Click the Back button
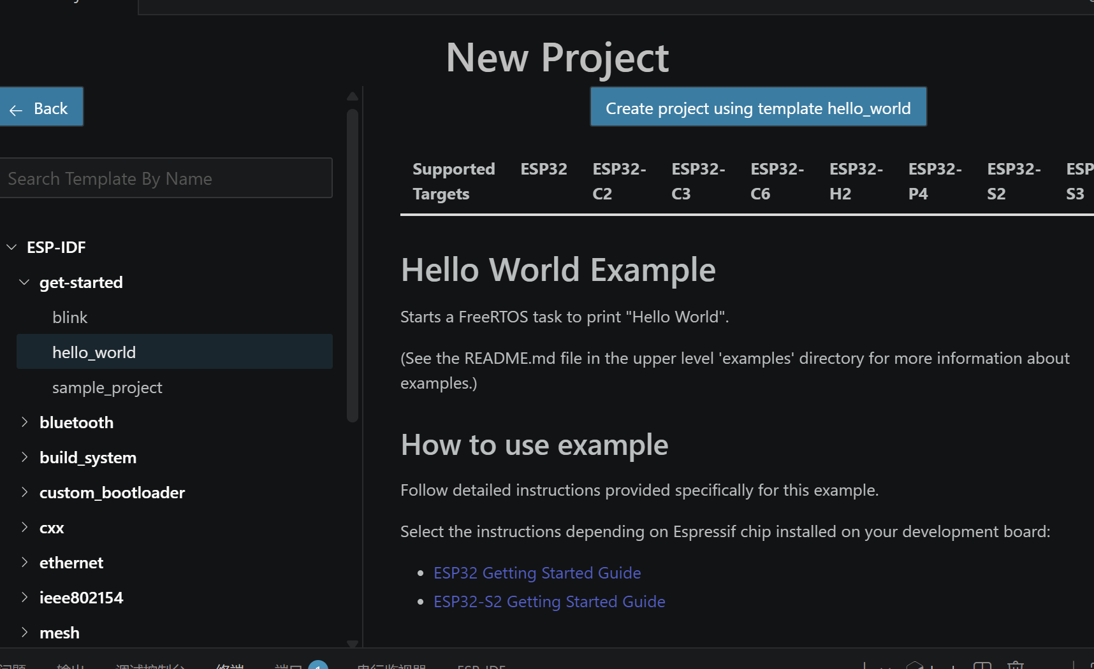This screenshot has height=669, width=1094. pyautogui.click(x=41, y=107)
